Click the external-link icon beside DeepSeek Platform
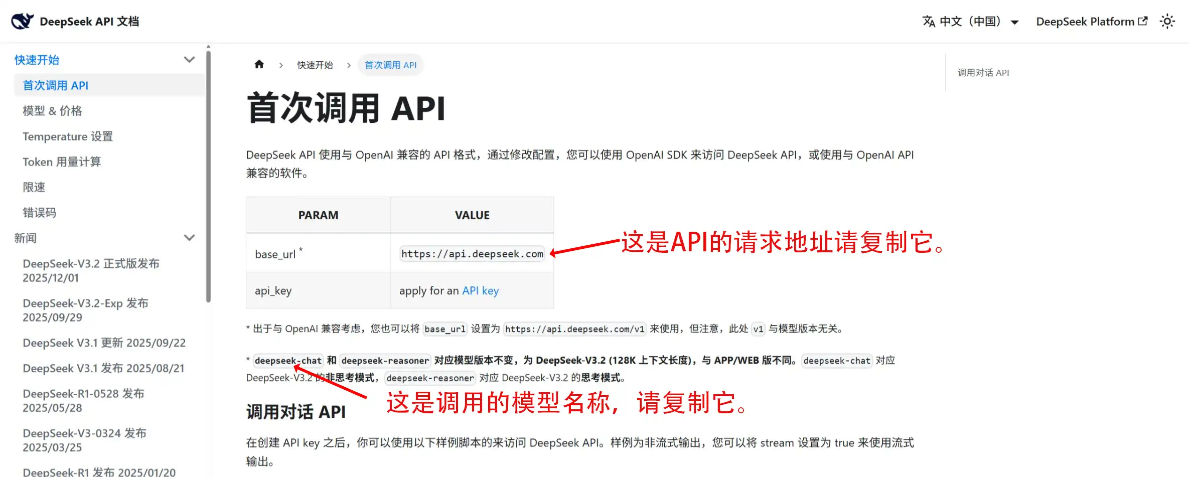The height and width of the screenshot is (477, 1190). tap(1143, 21)
